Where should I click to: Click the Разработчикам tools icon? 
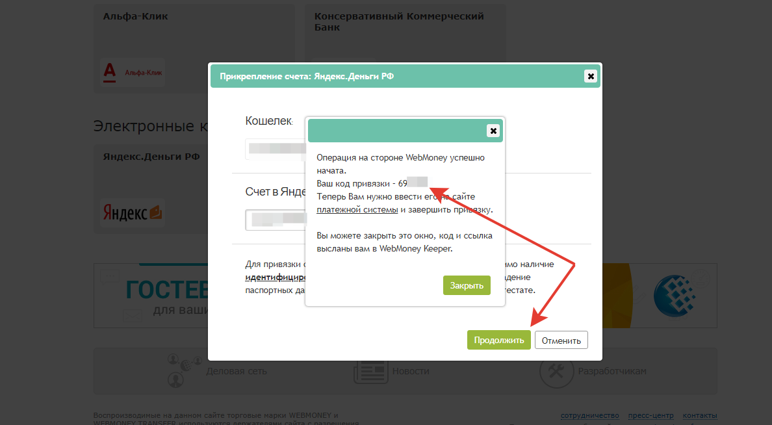click(556, 371)
